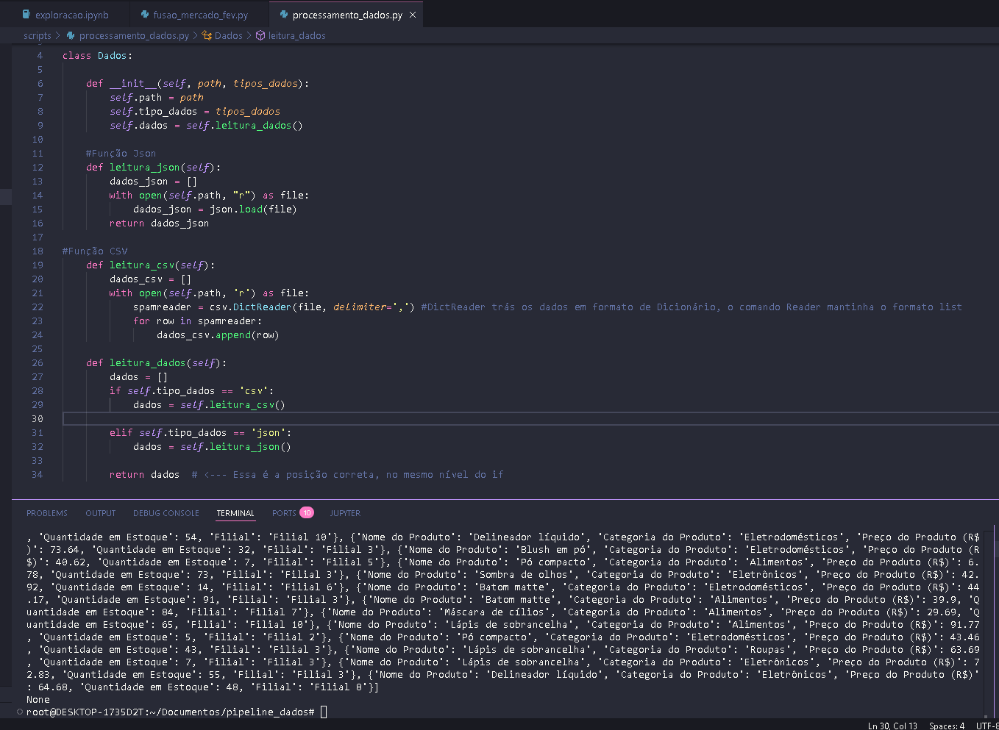Open the OUTPUT panel tab
This screenshot has height=730, width=999.
click(101, 513)
